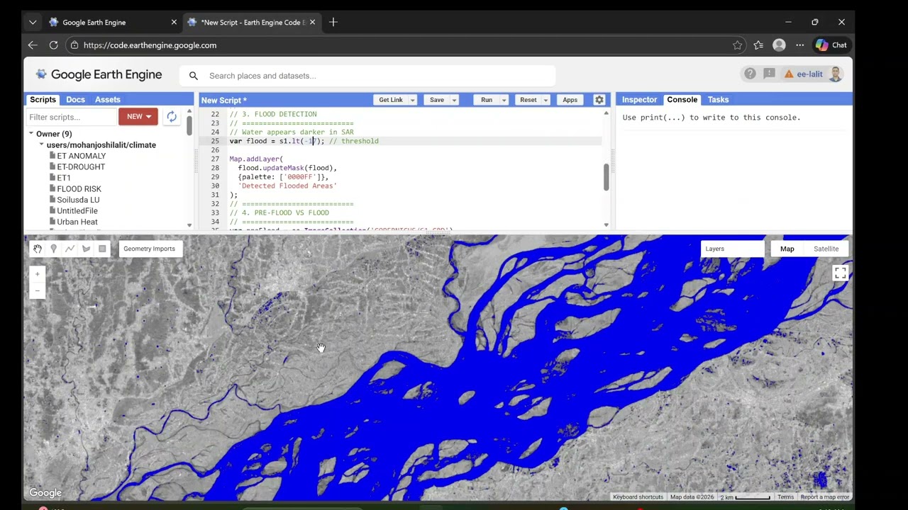Bookmark this page with star icon
908x510 pixels.
(x=738, y=45)
